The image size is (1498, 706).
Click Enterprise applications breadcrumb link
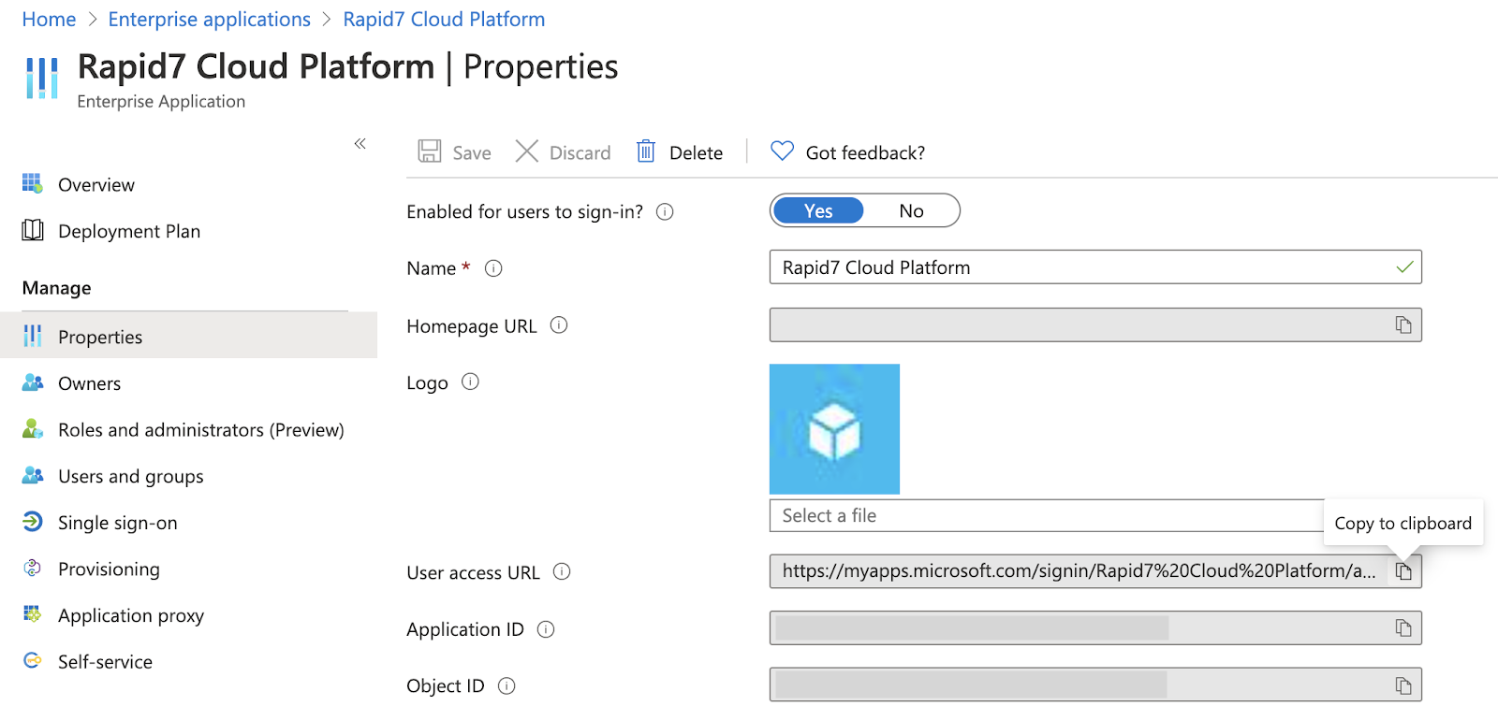[x=209, y=20]
